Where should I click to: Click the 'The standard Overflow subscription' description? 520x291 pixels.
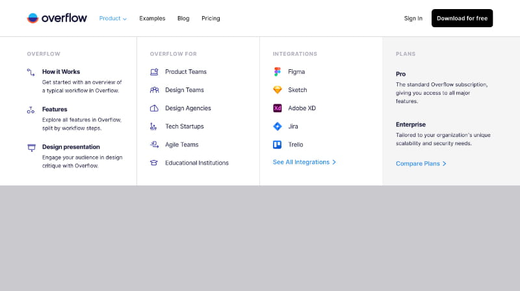[442, 93]
